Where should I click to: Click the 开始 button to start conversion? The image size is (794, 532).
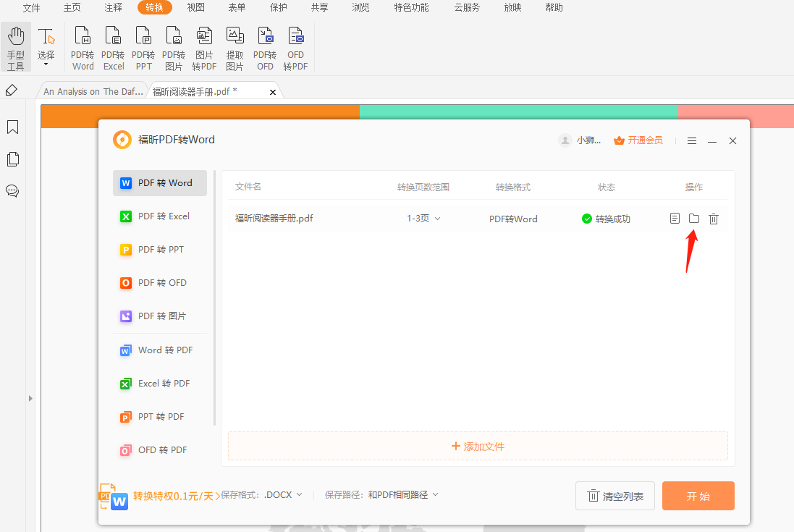click(698, 496)
